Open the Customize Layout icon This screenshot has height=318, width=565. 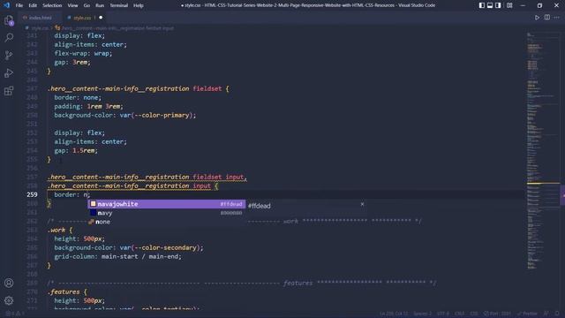(509, 5)
